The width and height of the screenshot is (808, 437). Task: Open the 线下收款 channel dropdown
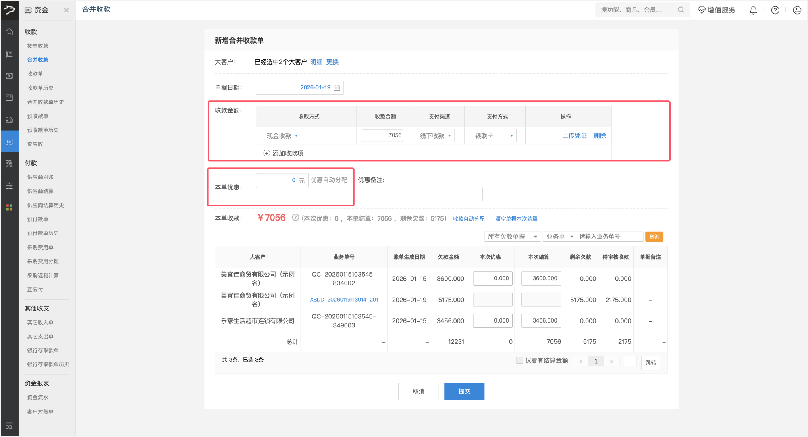point(432,136)
